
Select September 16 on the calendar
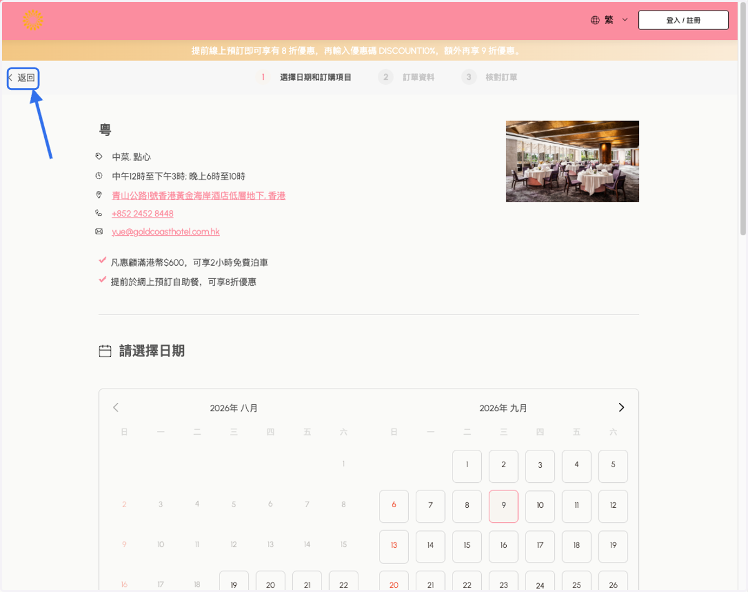504,546
